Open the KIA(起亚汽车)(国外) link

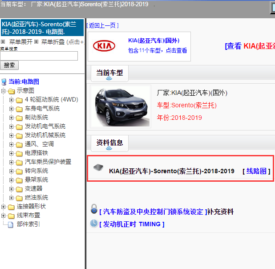tap(154, 41)
